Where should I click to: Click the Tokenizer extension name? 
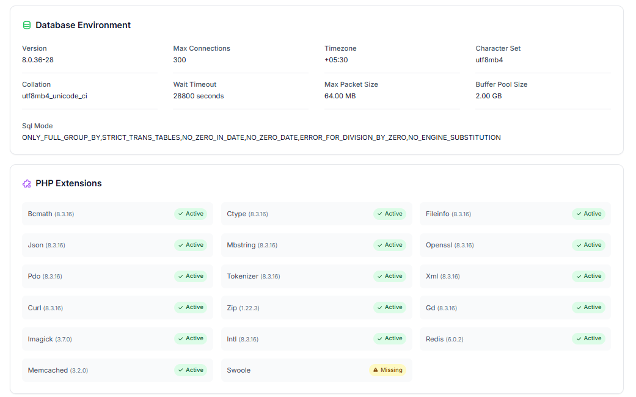[x=243, y=276]
